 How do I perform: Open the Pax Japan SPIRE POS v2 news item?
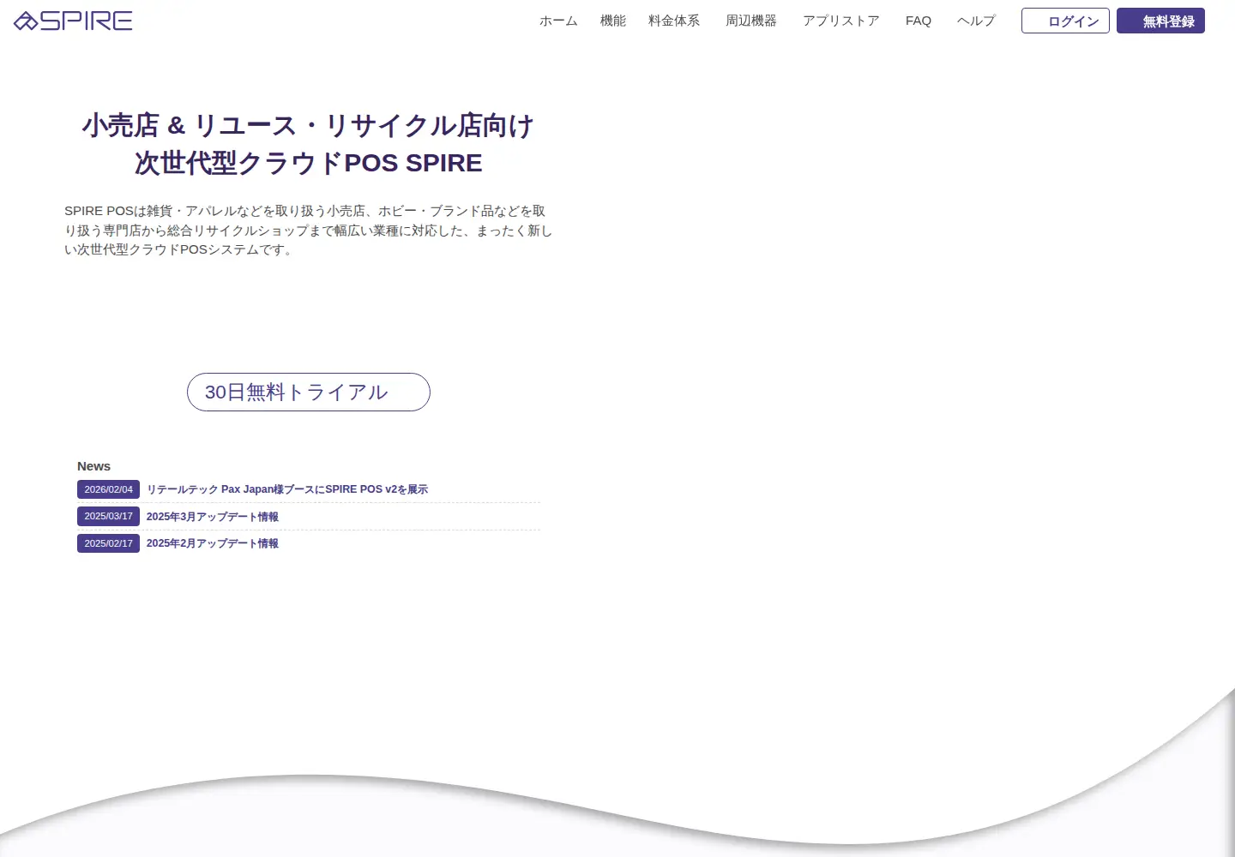[x=287, y=489]
